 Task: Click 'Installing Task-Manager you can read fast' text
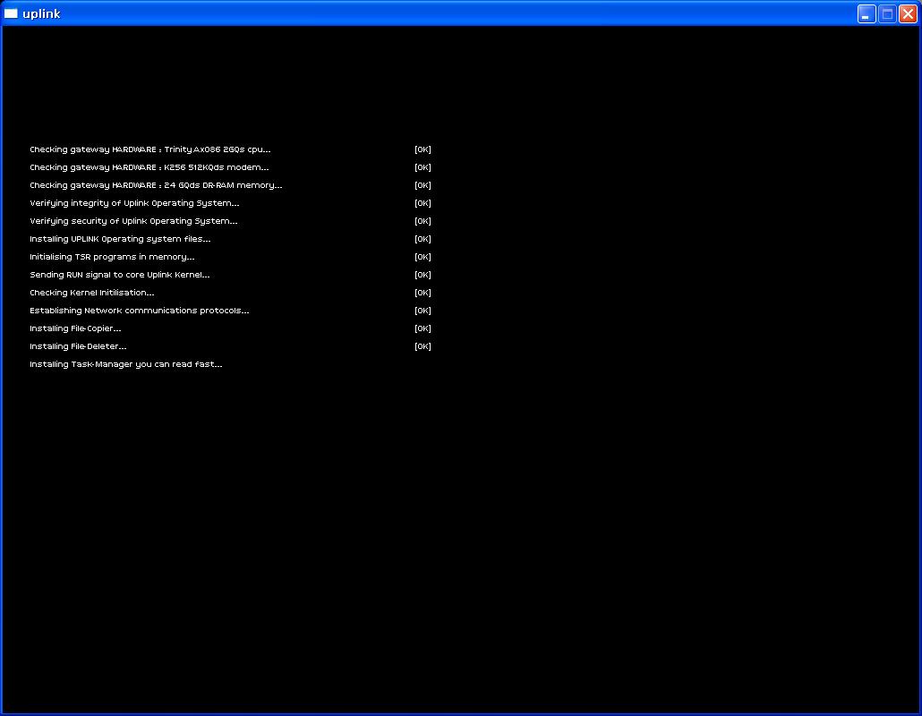point(125,364)
